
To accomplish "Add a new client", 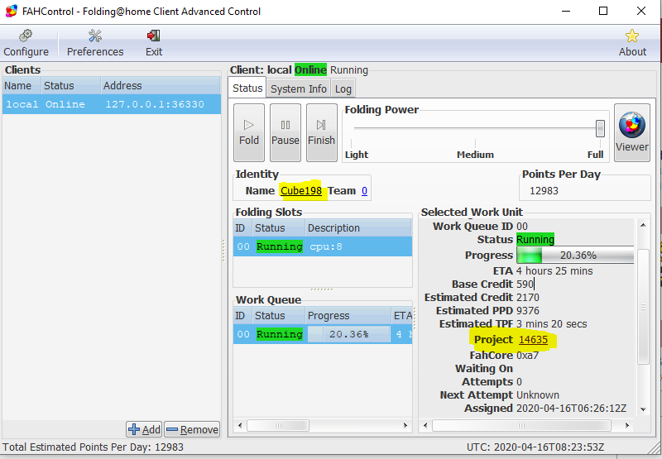I will (144, 429).
